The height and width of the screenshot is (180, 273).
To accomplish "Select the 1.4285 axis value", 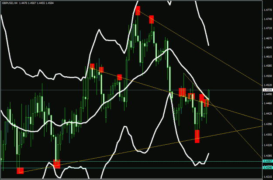I will pyautogui.click(x=267, y=156).
